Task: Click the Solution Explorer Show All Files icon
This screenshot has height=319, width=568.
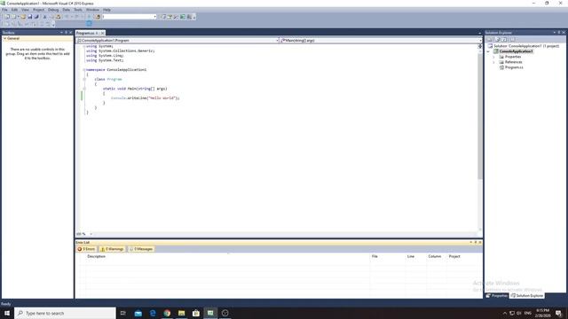Action: point(497,39)
